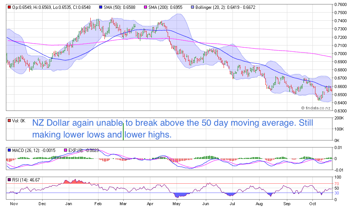The width and height of the screenshot is (348, 207).
Task: Click the -0.01 MACD axis value
Action: coord(339,170)
